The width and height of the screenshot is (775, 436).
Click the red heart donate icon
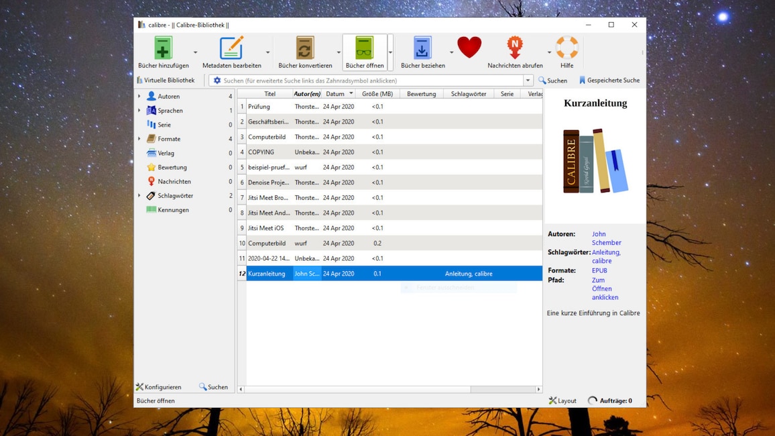point(469,48)
